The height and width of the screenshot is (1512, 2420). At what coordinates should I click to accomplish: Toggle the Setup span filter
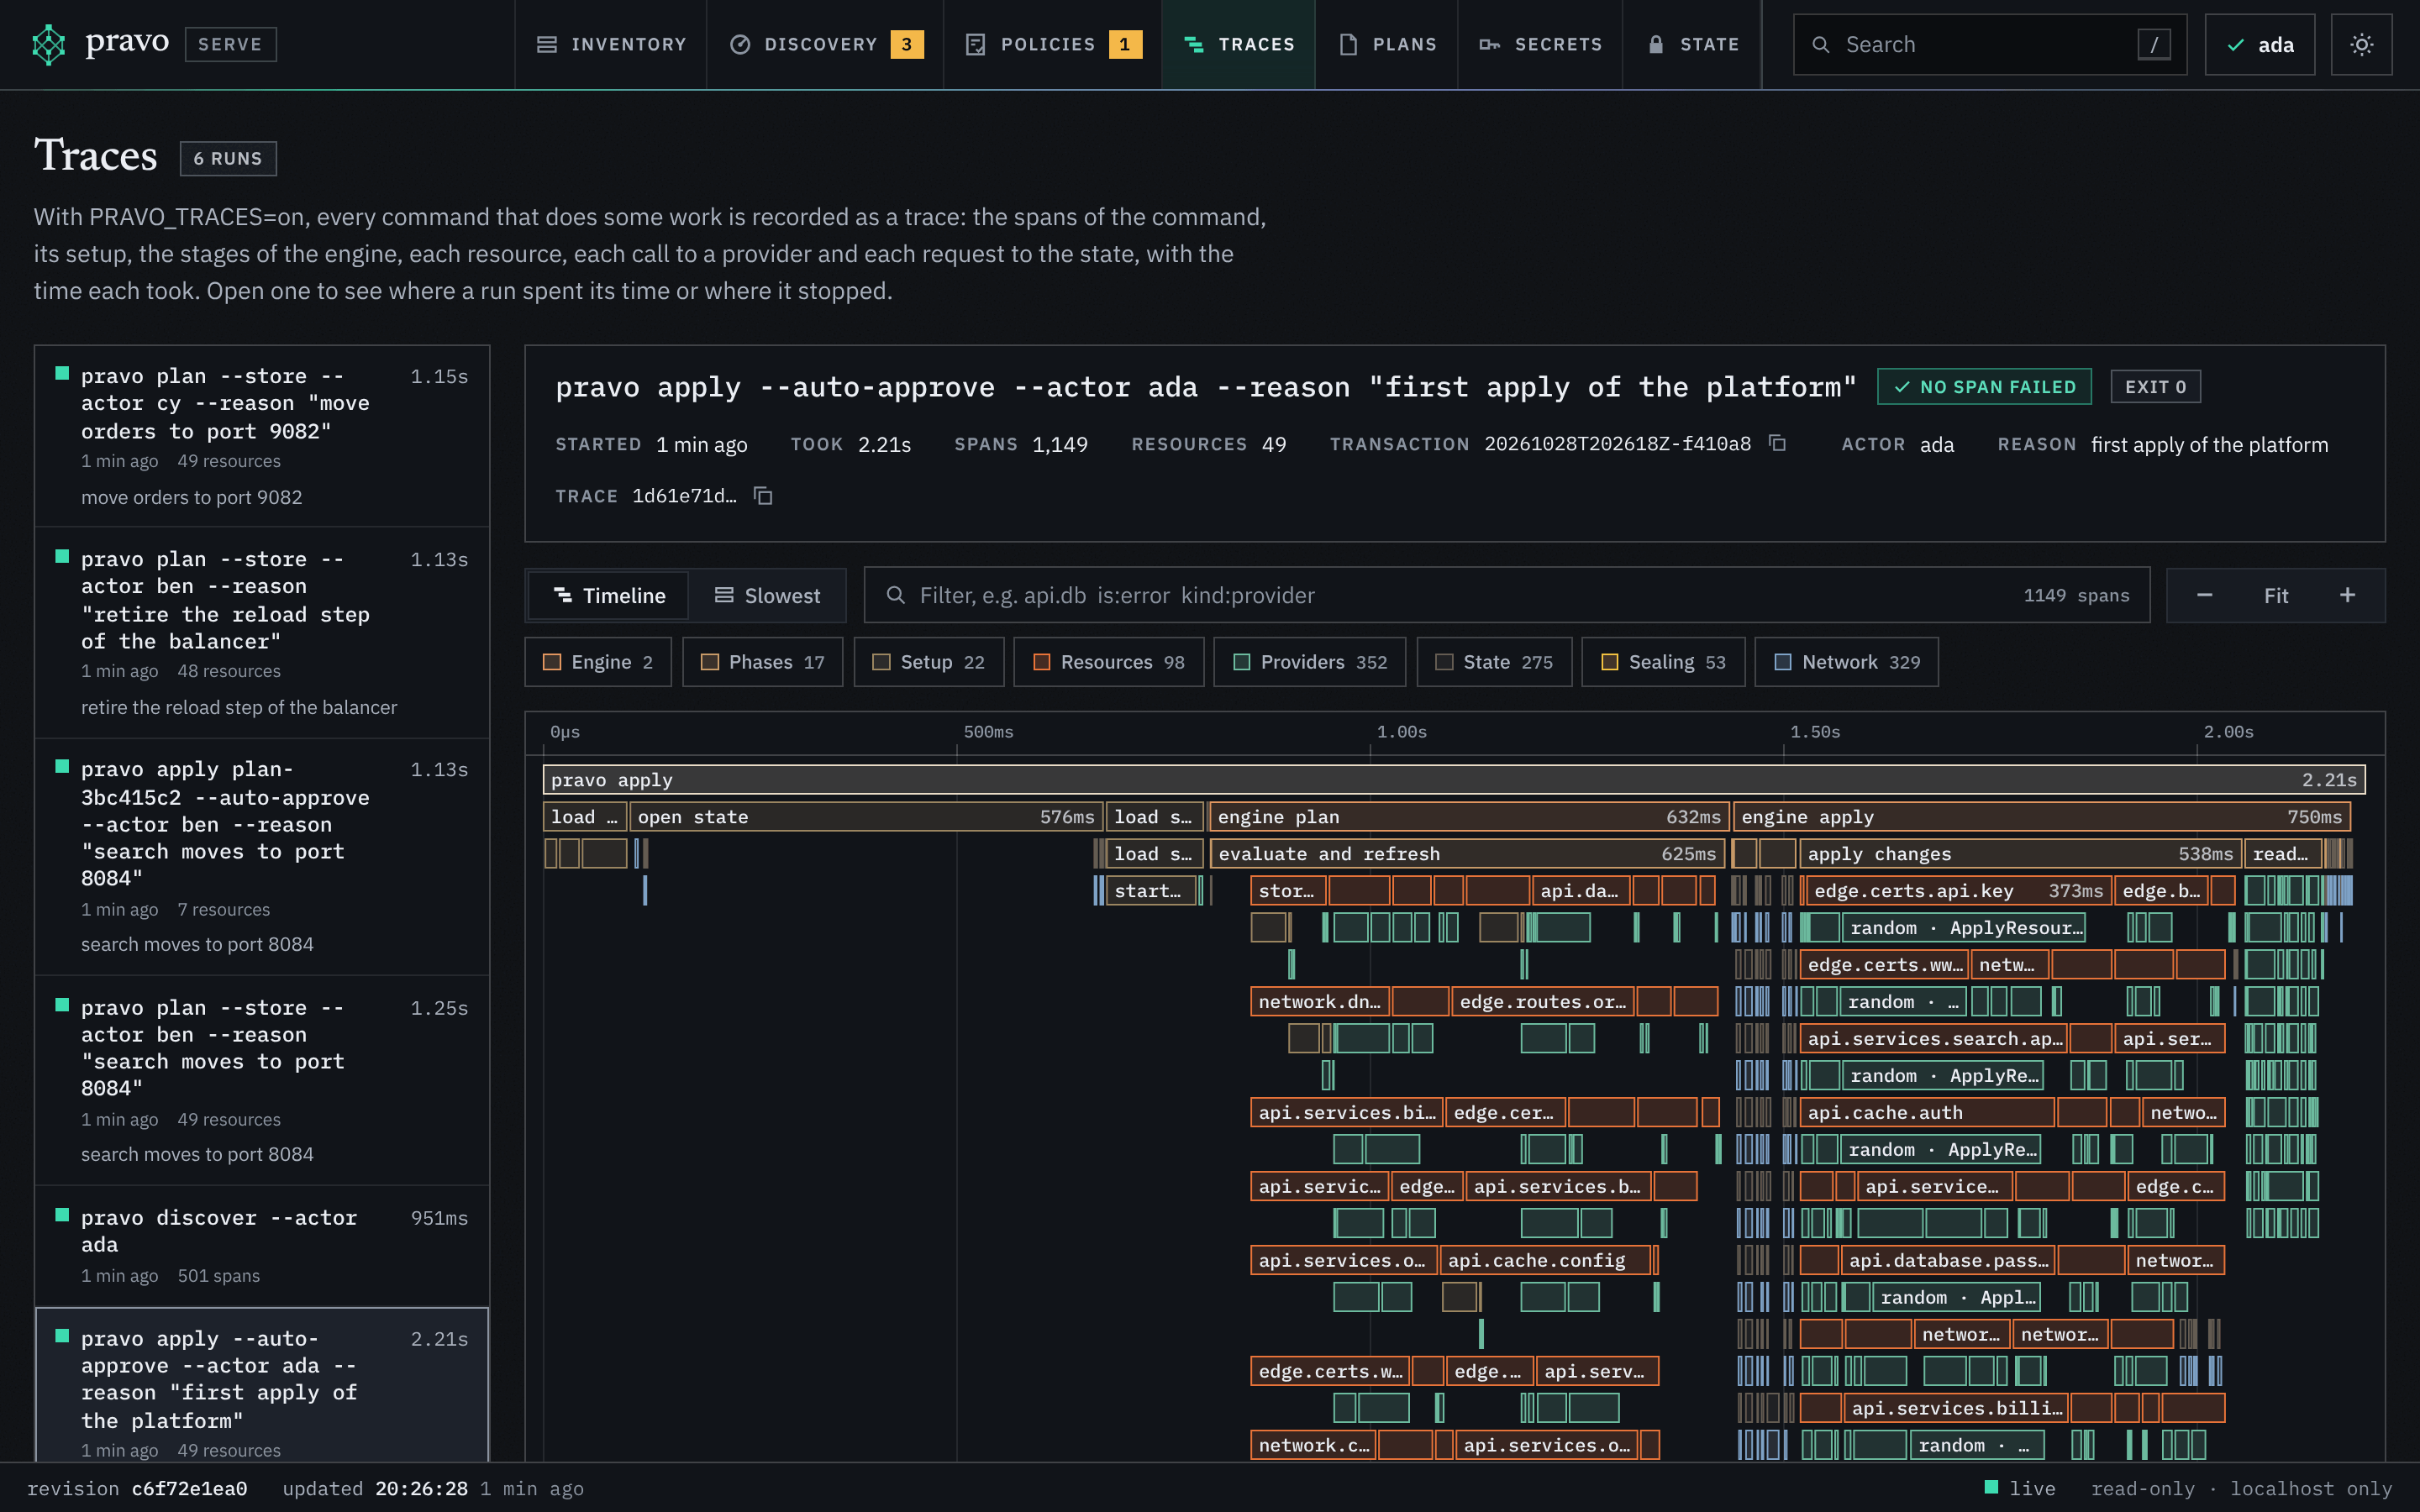[929, 662]
